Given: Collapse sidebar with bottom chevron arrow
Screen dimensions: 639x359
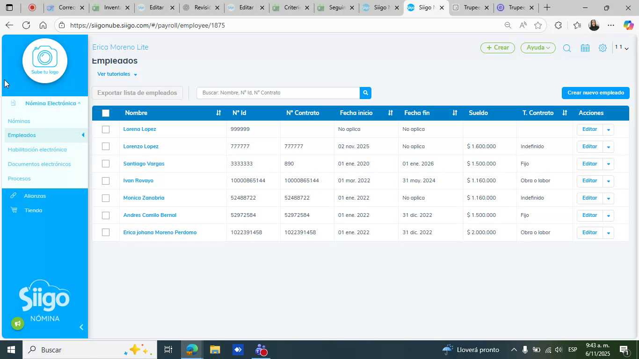Looking at the screenshot, I should pos(81,327).
